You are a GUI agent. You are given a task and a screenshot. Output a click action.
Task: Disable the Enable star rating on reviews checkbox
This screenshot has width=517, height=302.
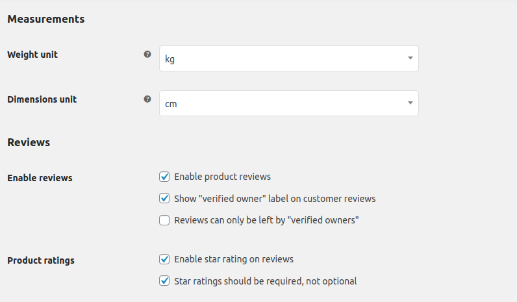[164, 259]
